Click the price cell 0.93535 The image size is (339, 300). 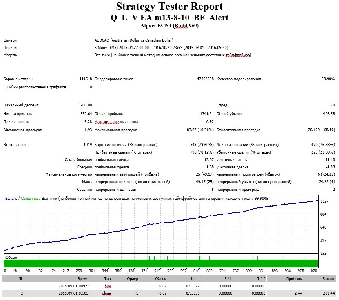[193, 293]
